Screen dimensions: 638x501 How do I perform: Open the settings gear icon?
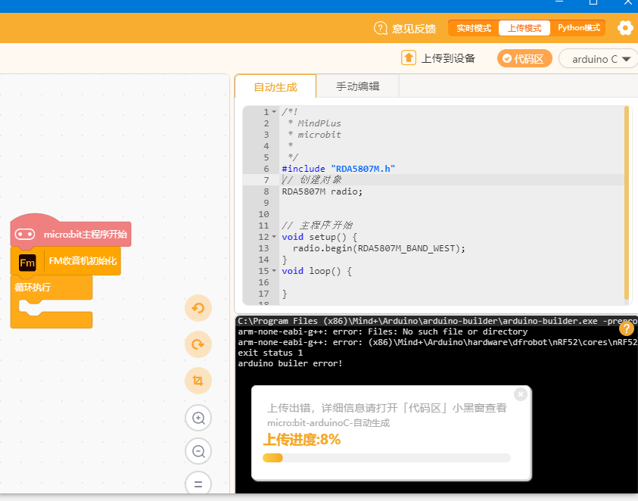tap(625, 28)
